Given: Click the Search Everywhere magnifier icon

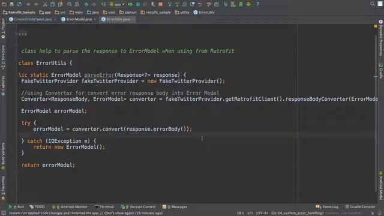Looking at the screenshot, I should 373,4.
